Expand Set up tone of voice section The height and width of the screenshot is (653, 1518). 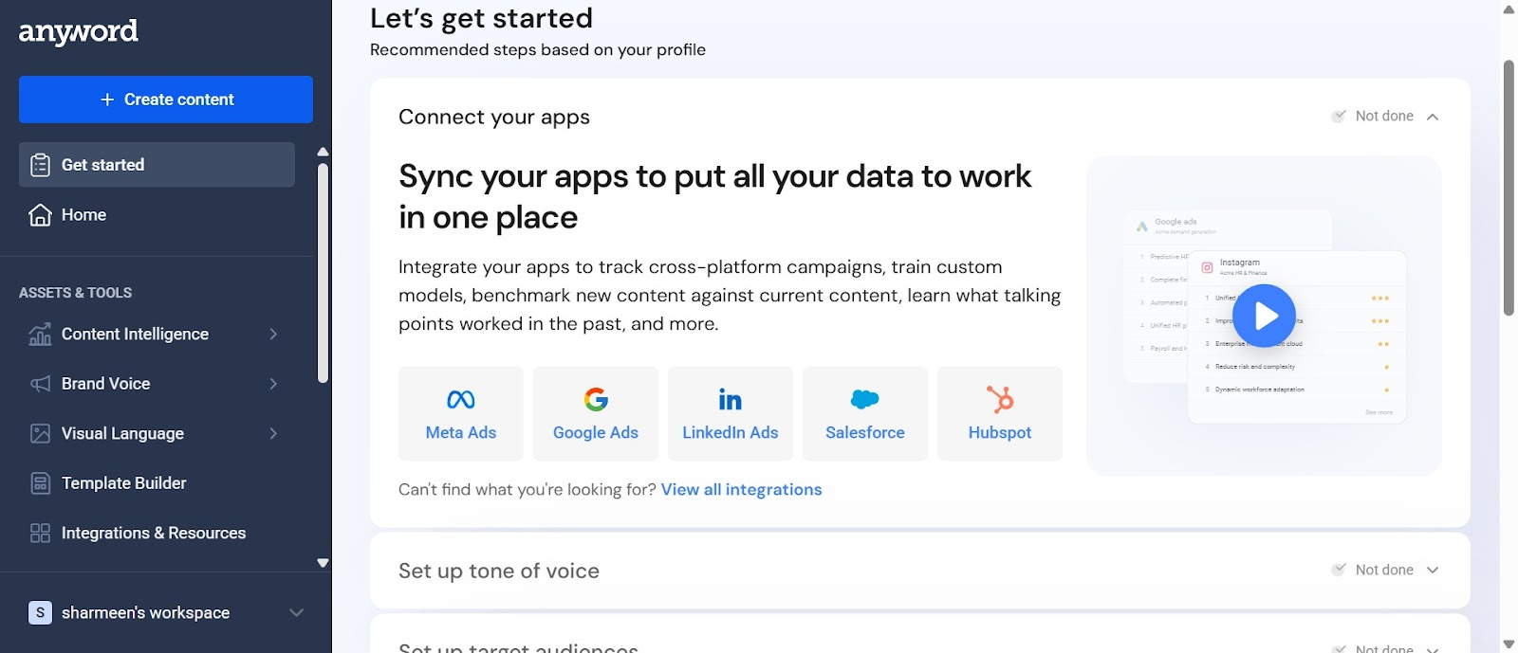click(1433, 571)
